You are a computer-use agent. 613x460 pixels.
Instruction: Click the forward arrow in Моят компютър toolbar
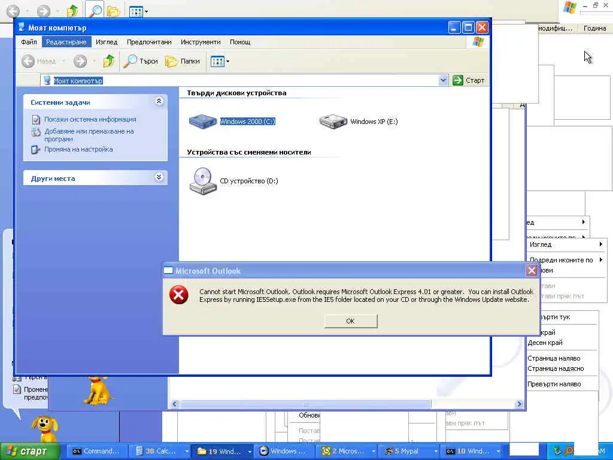(80, 61)
